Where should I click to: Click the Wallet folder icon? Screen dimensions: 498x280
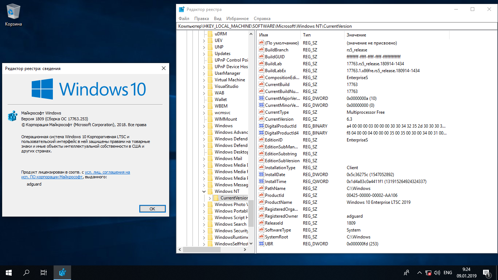pyautogui.click(x=210, y=100)
